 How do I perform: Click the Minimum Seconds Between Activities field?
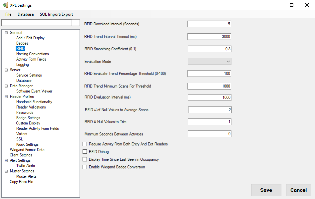pyautogui.click(x=209, y=134)
